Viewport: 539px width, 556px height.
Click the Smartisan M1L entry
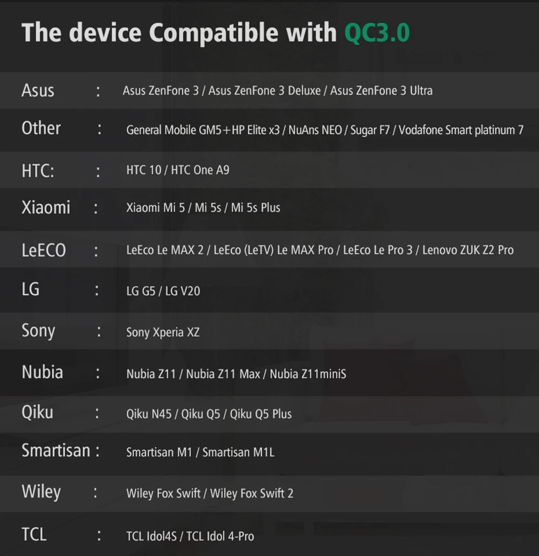coord(238,453)
